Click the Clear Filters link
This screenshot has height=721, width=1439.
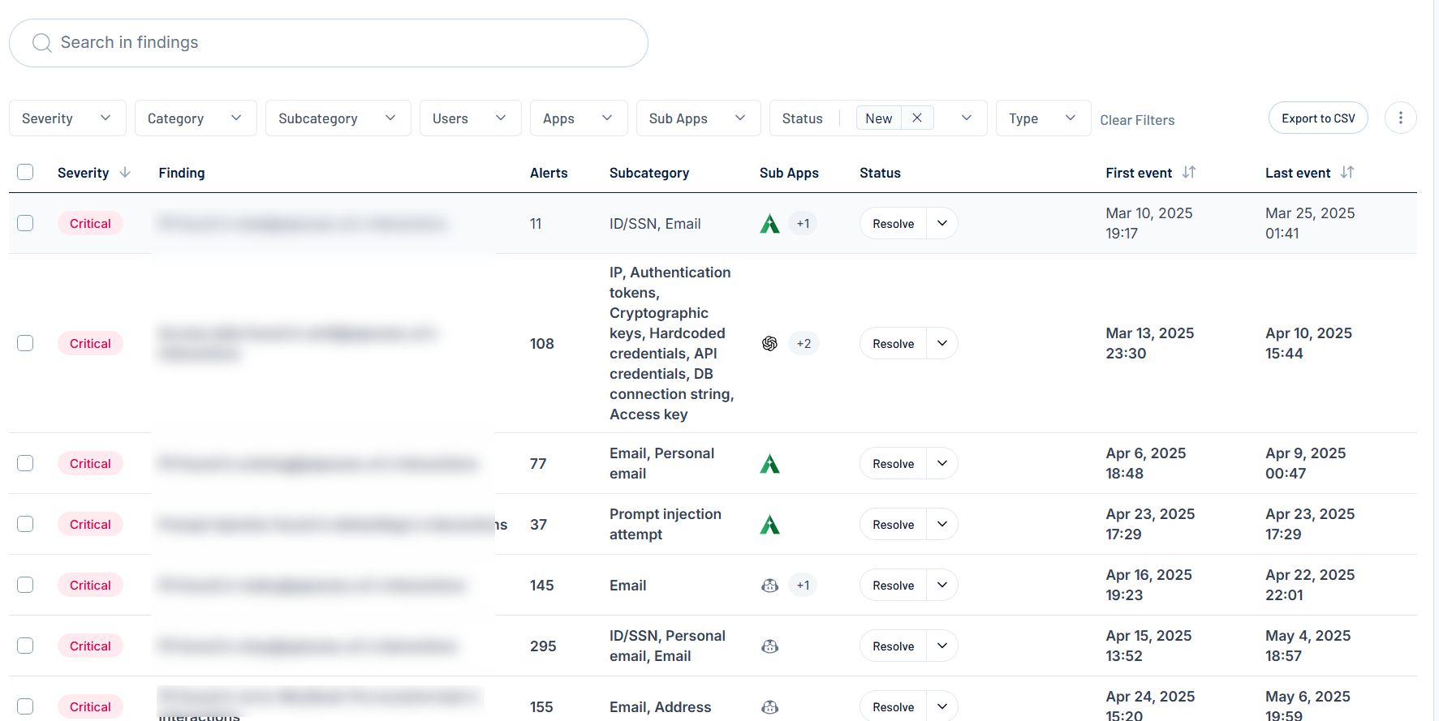(1136, 120)
